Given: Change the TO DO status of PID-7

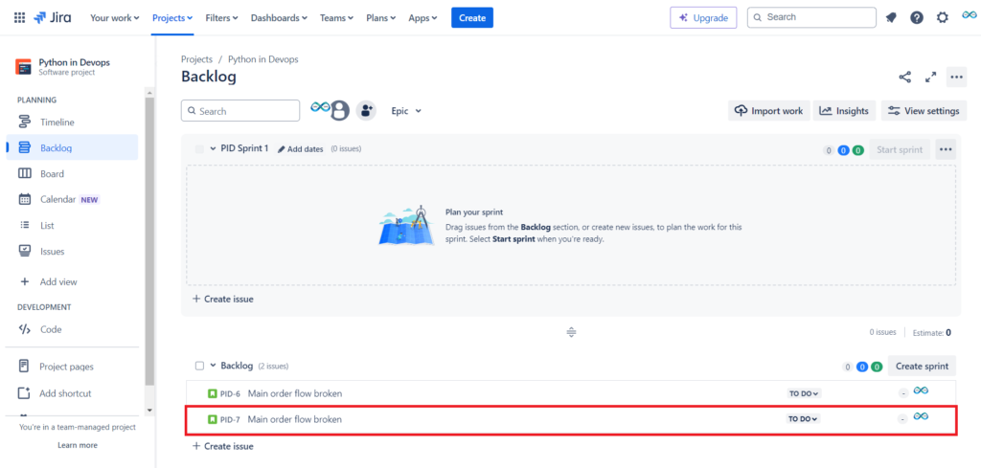Looking at the screenshot, I should [804, 419].
